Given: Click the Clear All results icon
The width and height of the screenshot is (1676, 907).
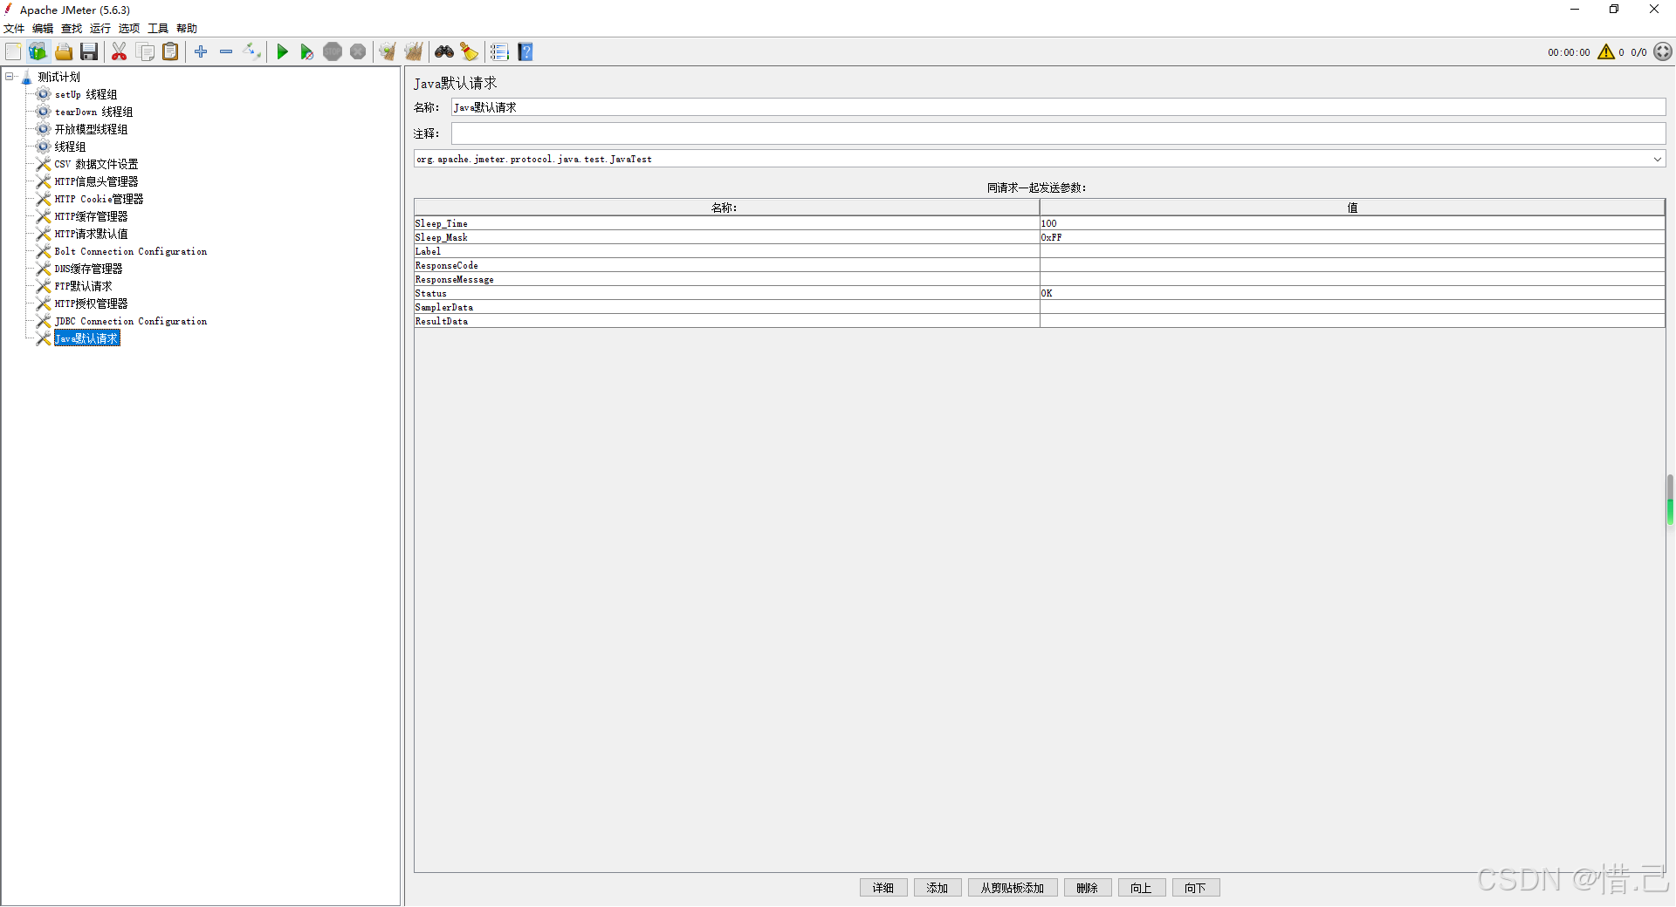Looking at the screenshot, I should coord(413,52).
